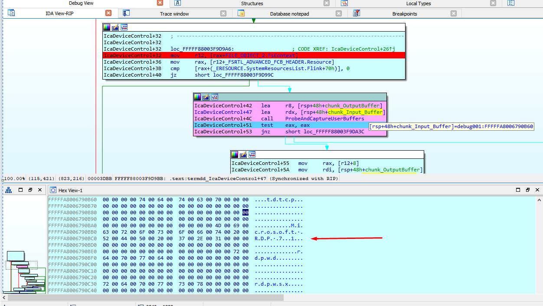Close the Database notepad tab
This screenshot has width=543, height=306.
[x=339, y=13]
